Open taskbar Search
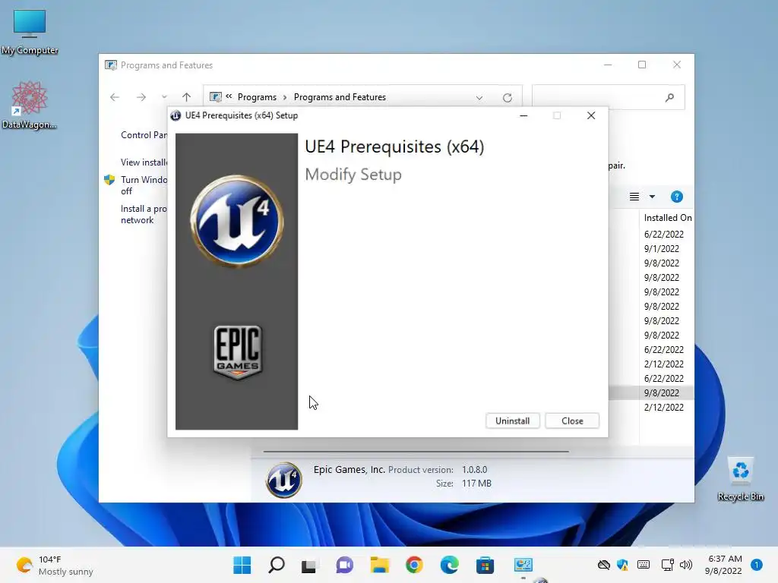The height and width of the screenshot is (583, 778). (277, 565)
